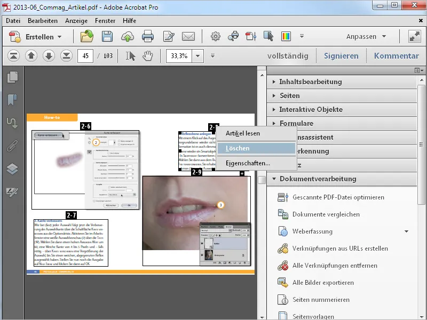Activate the Hand tool

coord(148,55)
